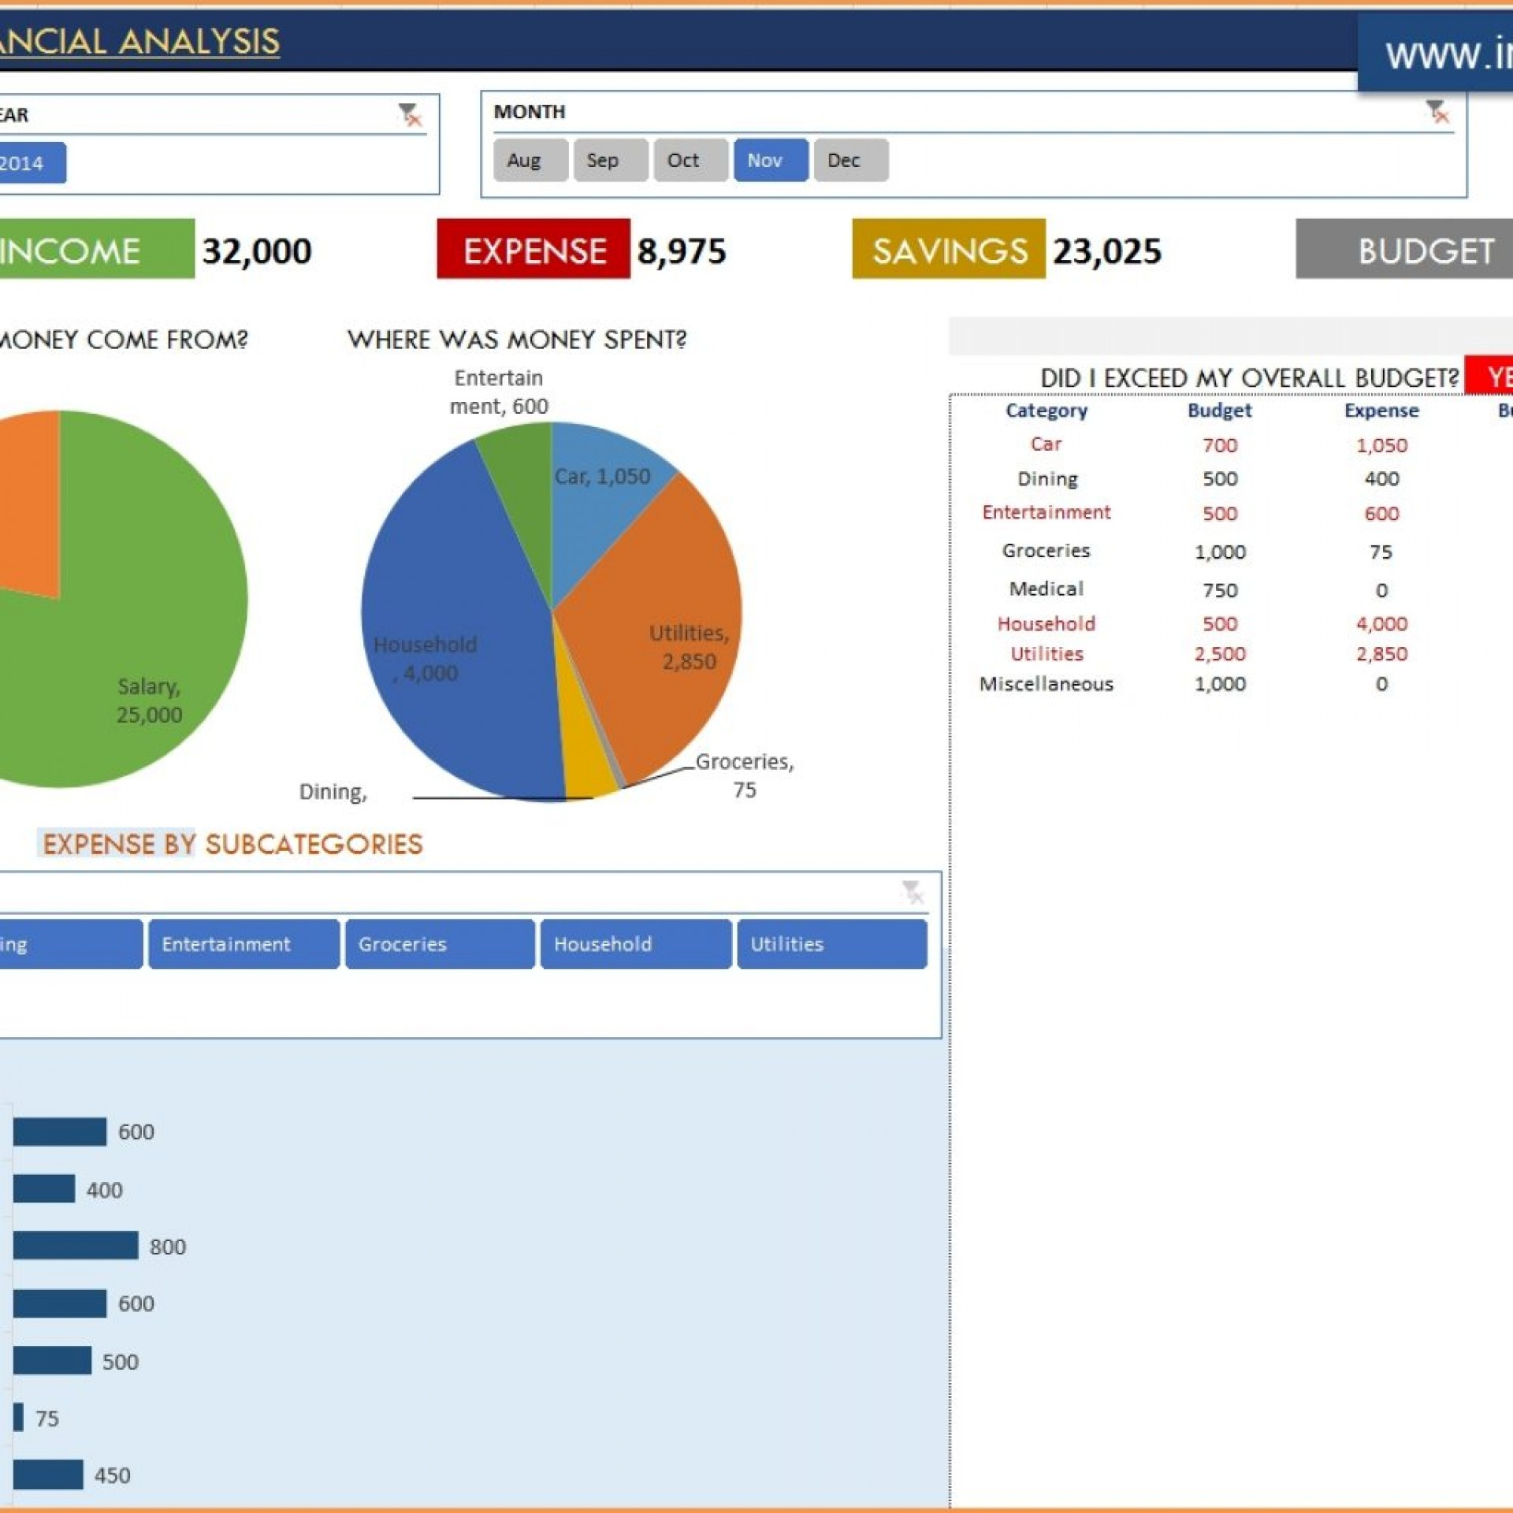Filter subcategories by Groceries
Screen dimensions: 1513x1513
coord(439,944)
